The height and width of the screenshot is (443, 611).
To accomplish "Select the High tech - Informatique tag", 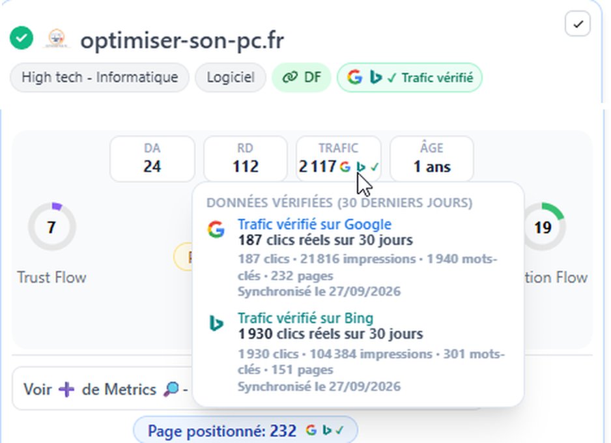I will pos(100,77).
